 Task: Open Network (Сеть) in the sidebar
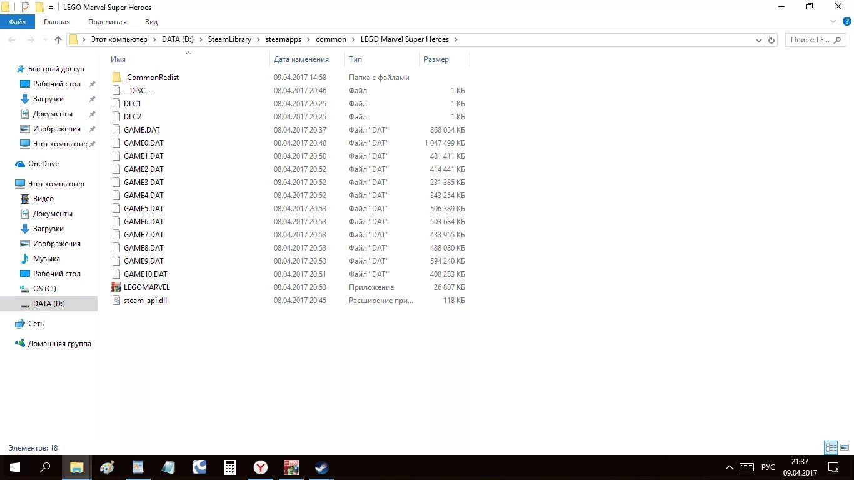36,324
